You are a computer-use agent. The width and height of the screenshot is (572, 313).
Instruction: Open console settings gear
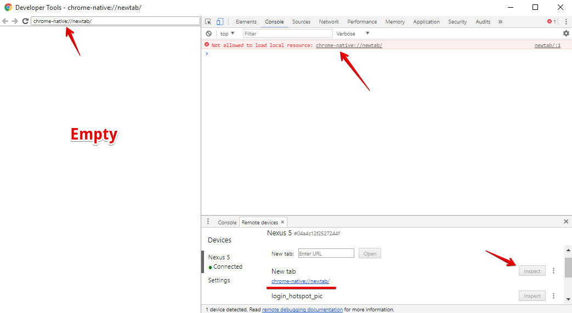coord(566,33)
